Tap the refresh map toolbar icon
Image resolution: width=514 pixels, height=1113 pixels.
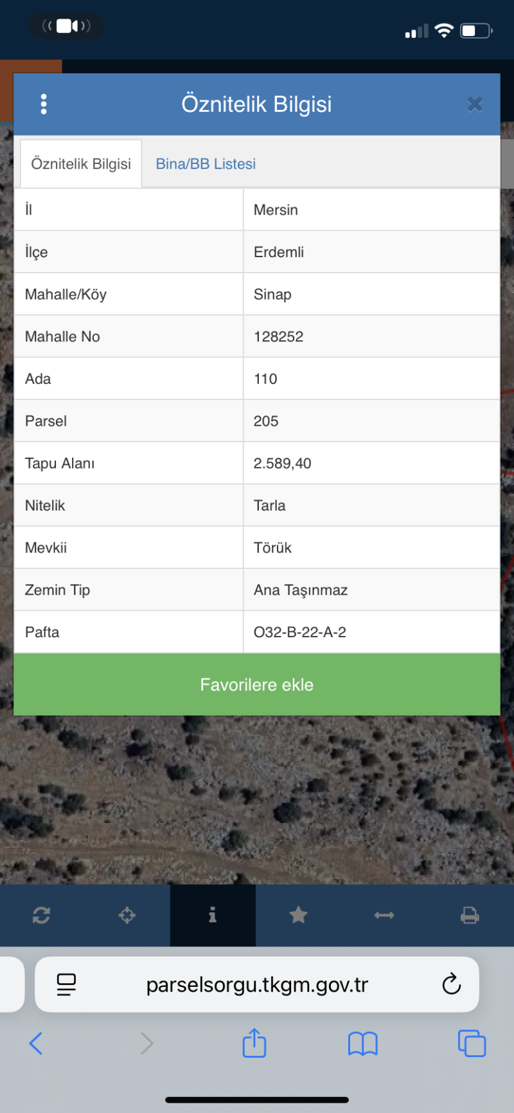click(x=42, y=915)
